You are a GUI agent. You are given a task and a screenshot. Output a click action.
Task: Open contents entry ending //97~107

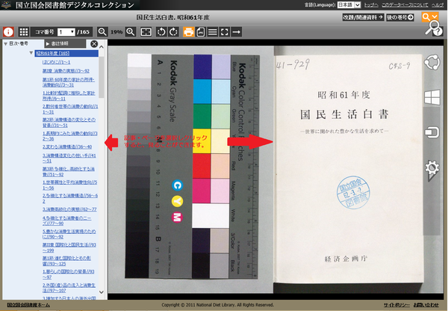(x=69, y=288)
